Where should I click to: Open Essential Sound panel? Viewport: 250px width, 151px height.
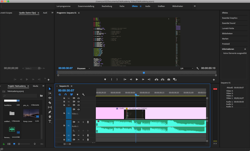coord(229,23)
